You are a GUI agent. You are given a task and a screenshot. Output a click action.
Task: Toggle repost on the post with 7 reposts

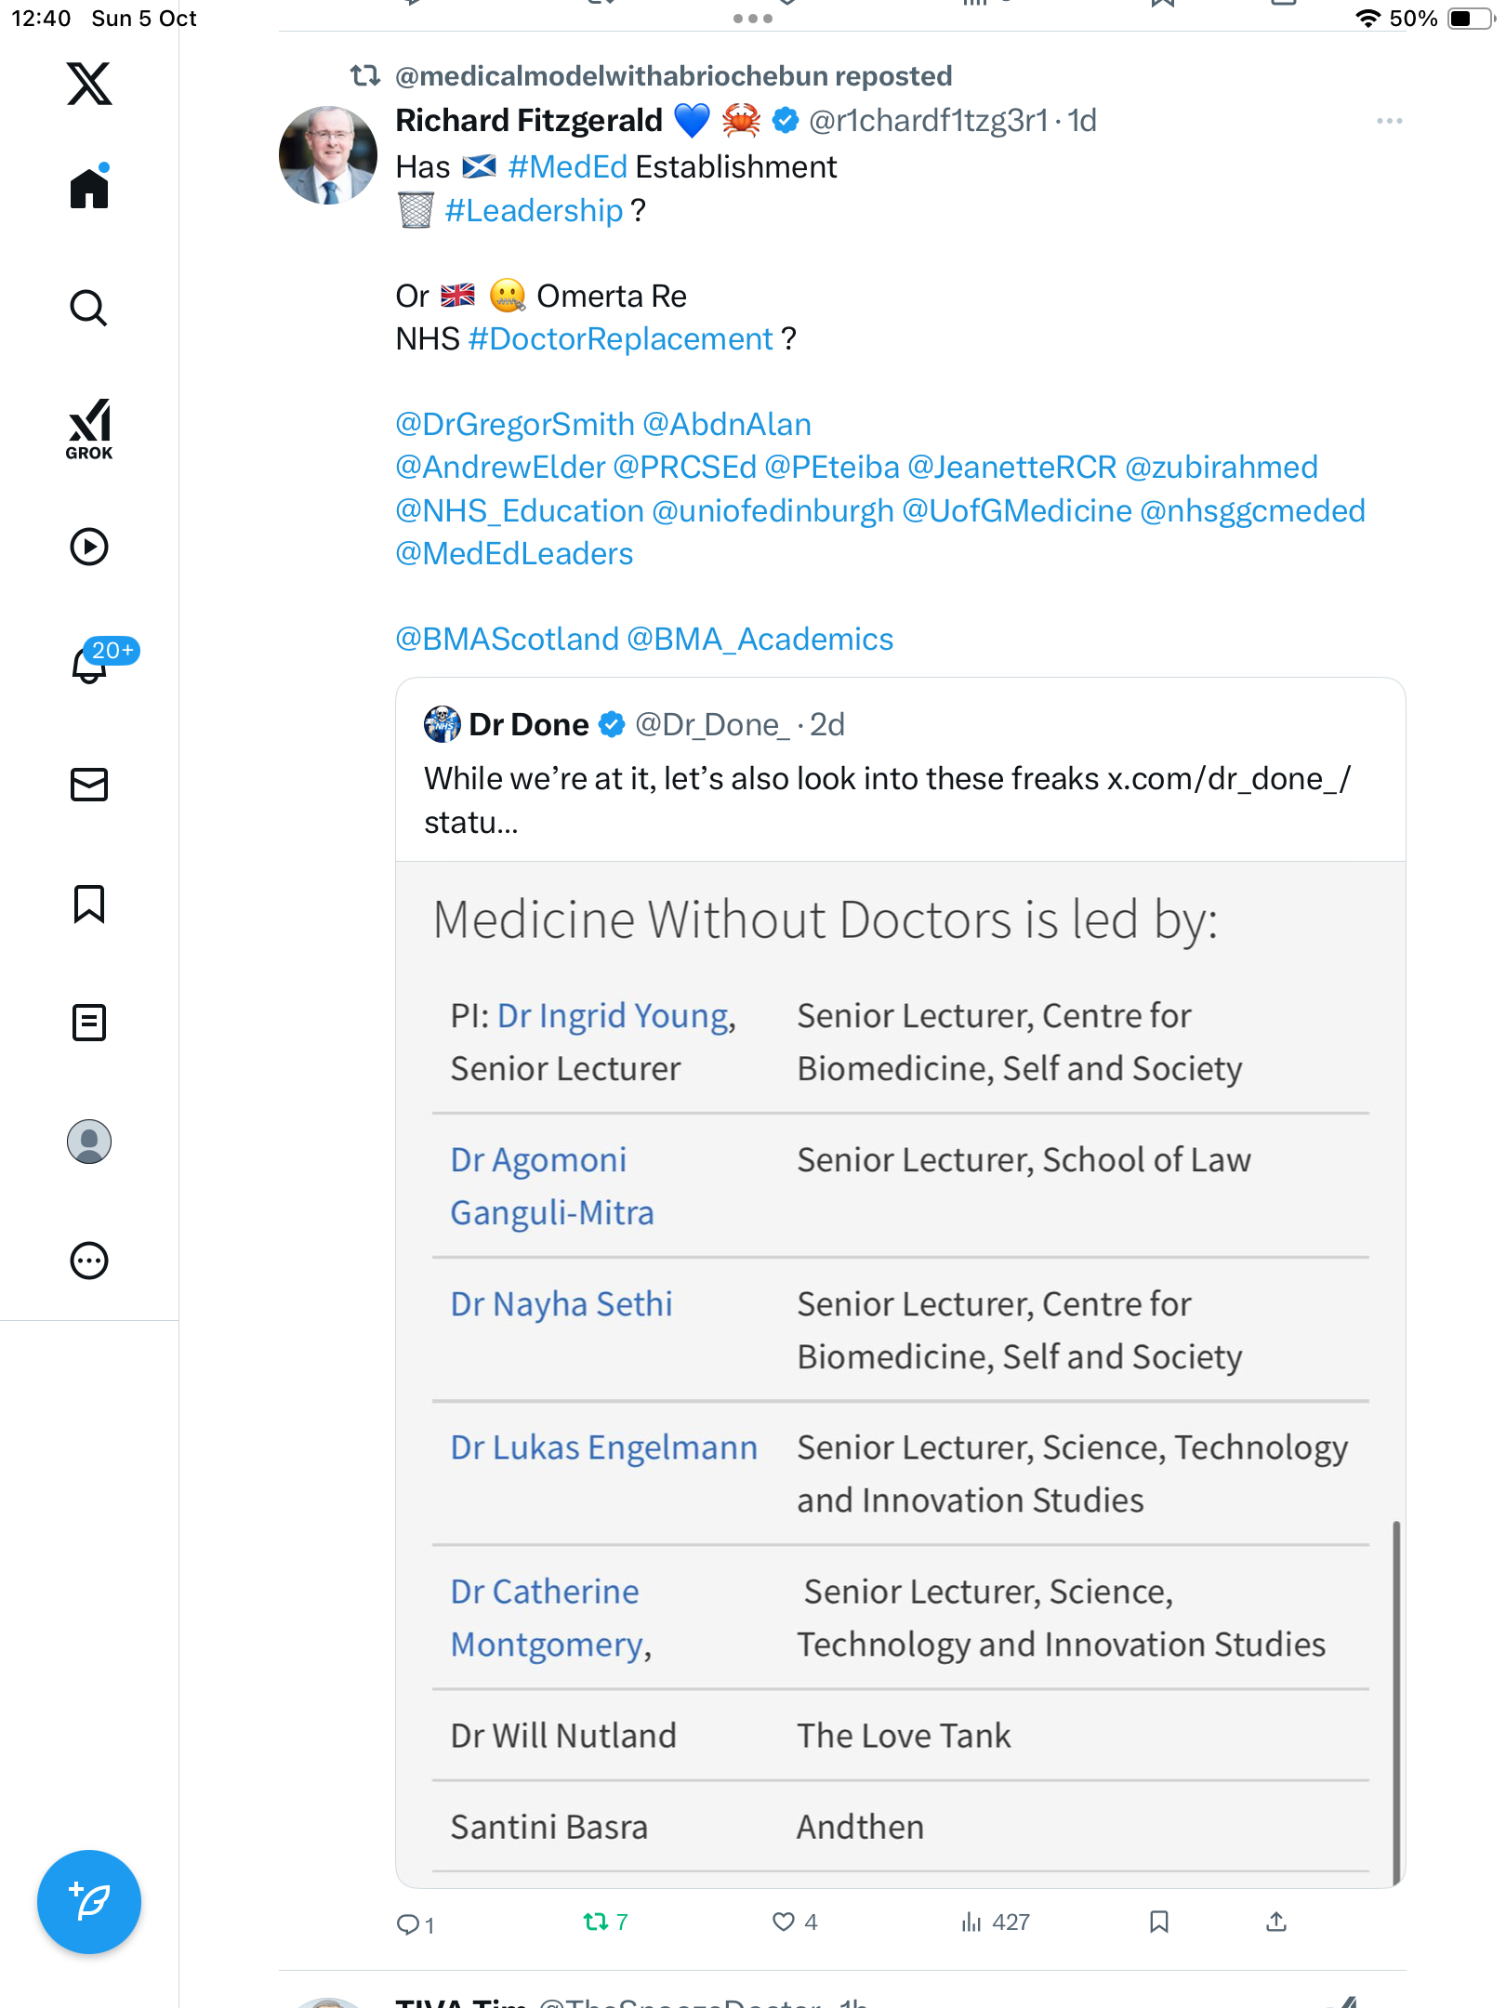click(x=596, y=1922)
